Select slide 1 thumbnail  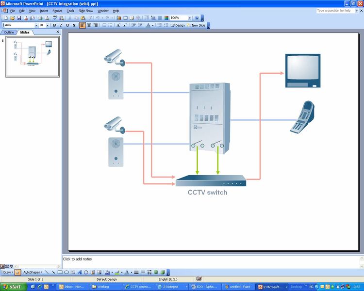point(33,57)
